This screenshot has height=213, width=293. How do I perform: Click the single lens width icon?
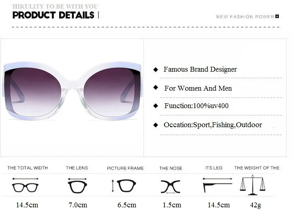(77, 185)
